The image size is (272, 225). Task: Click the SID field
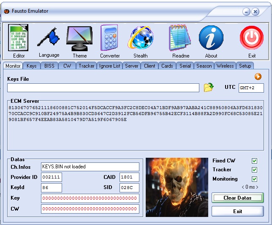[x=129, y=188]
